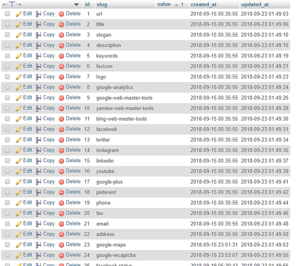Screen dimensions: 300x266
Task: Click Copy icon in bing-web-master-tools row
Action: pyautogui.click(x=38, y=119)
